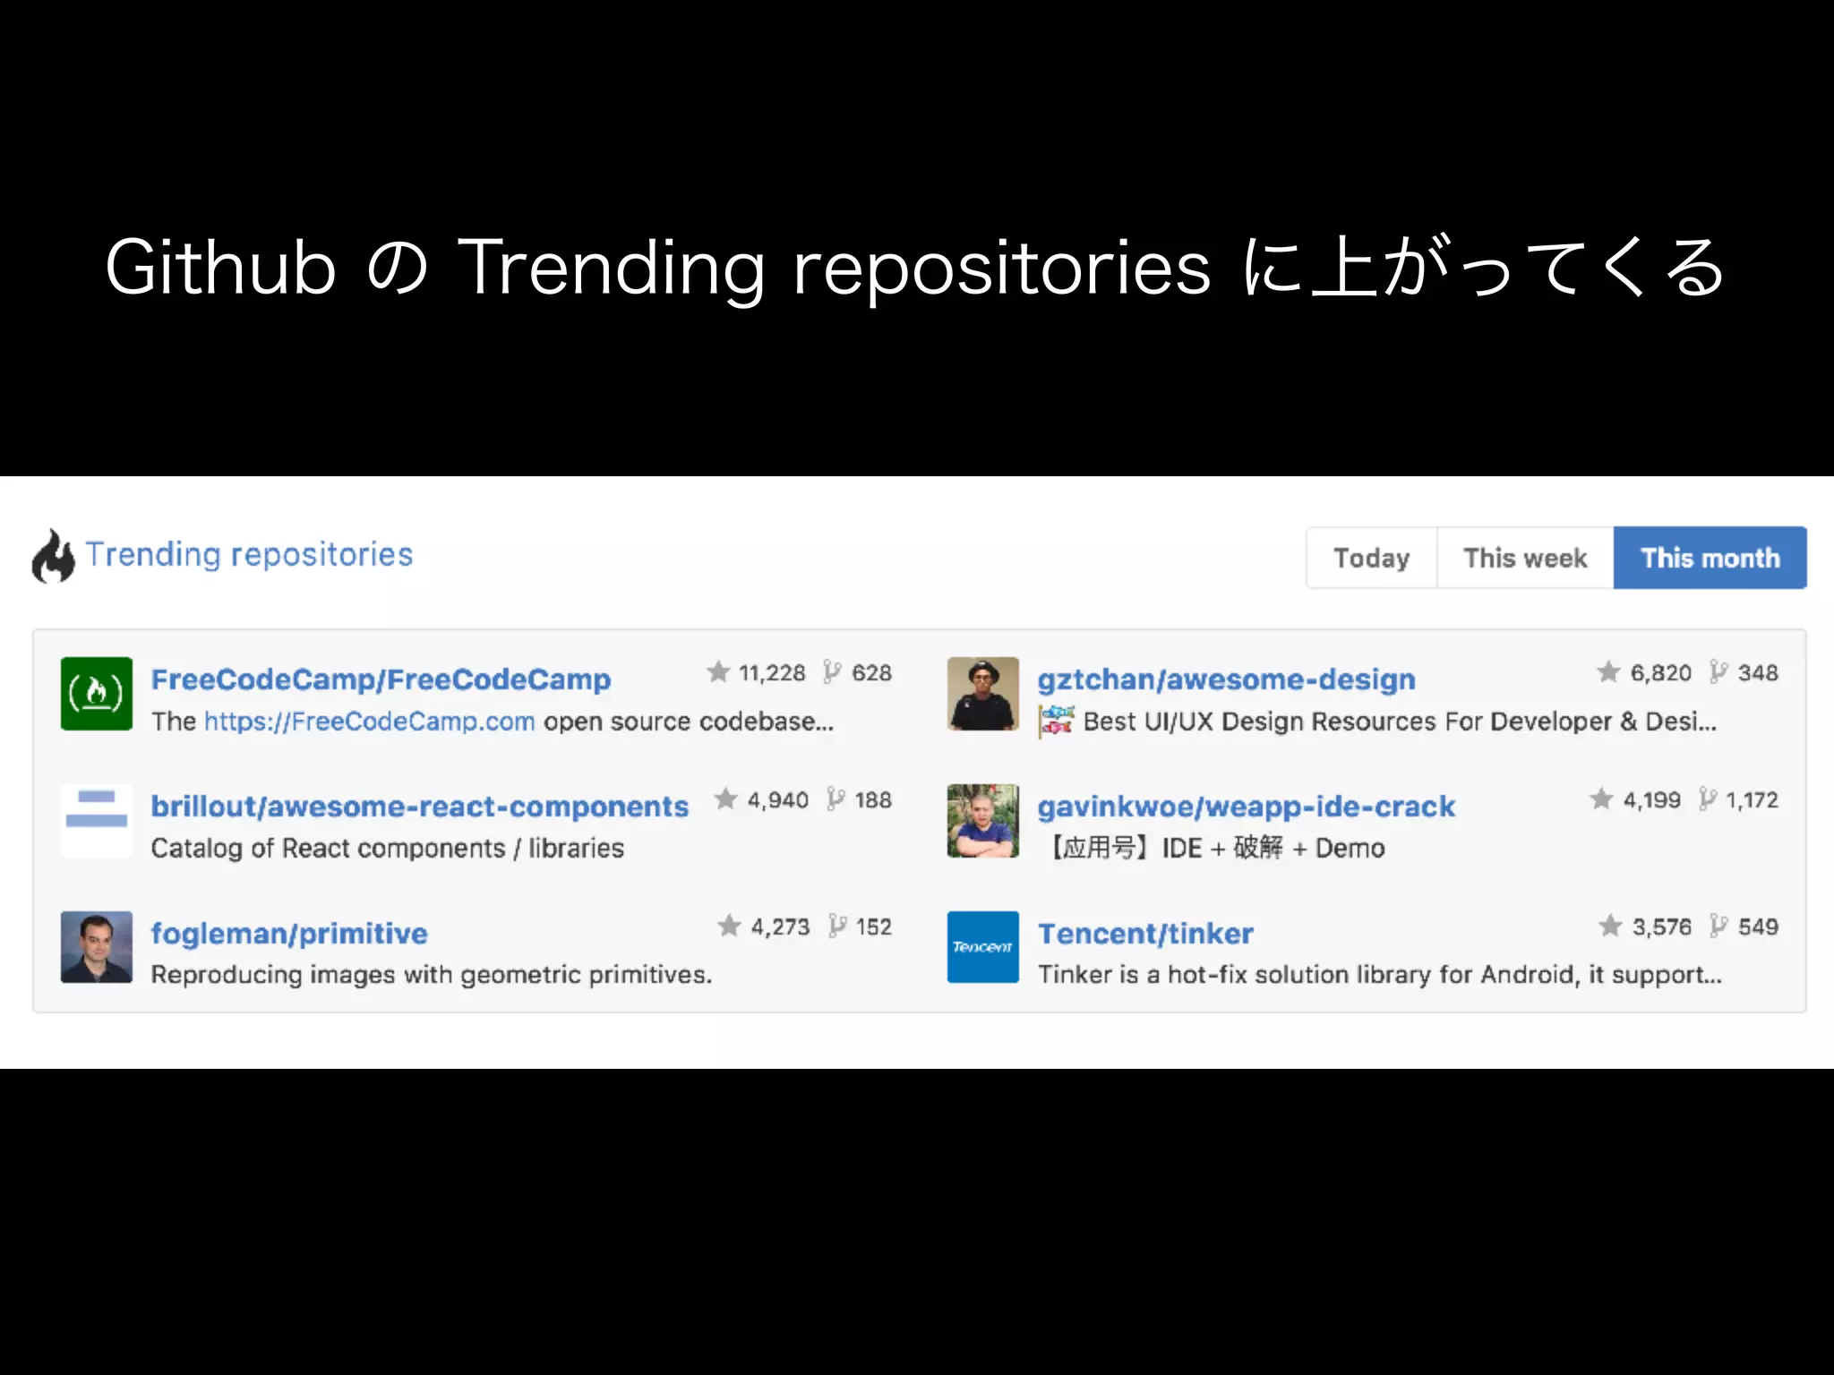Screen dimensions: 1834x1375
Task: Click the fork icon next to 549
Action: [x=1718, y=926]
